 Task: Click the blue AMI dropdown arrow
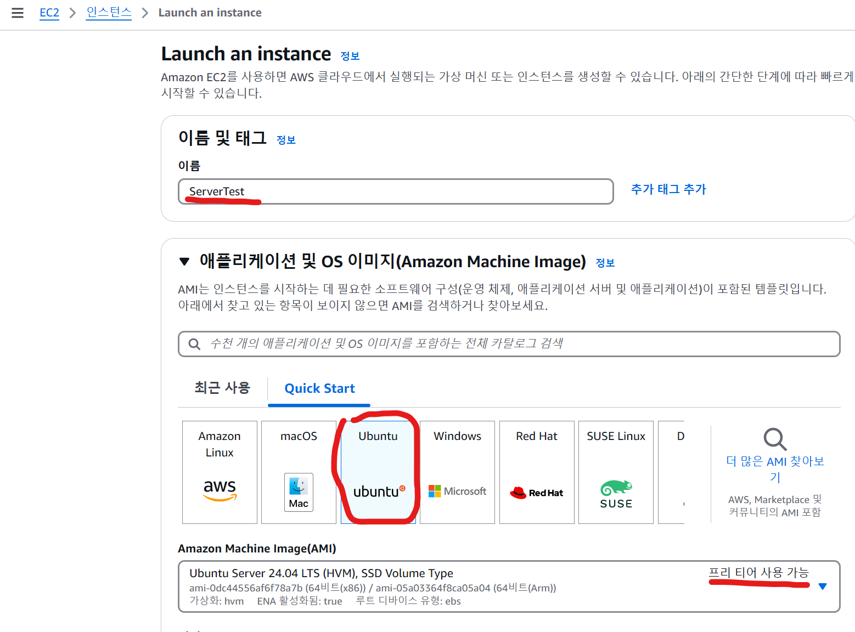822,586
